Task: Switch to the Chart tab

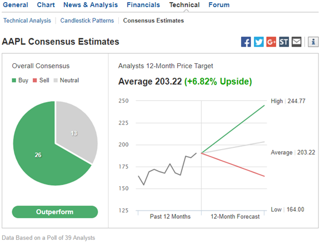Action: click(x=46, y=4)
